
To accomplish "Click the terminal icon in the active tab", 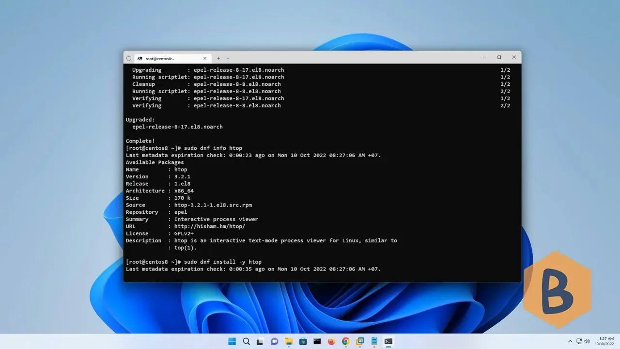I will pyautogui.click(x=140, y=58).
